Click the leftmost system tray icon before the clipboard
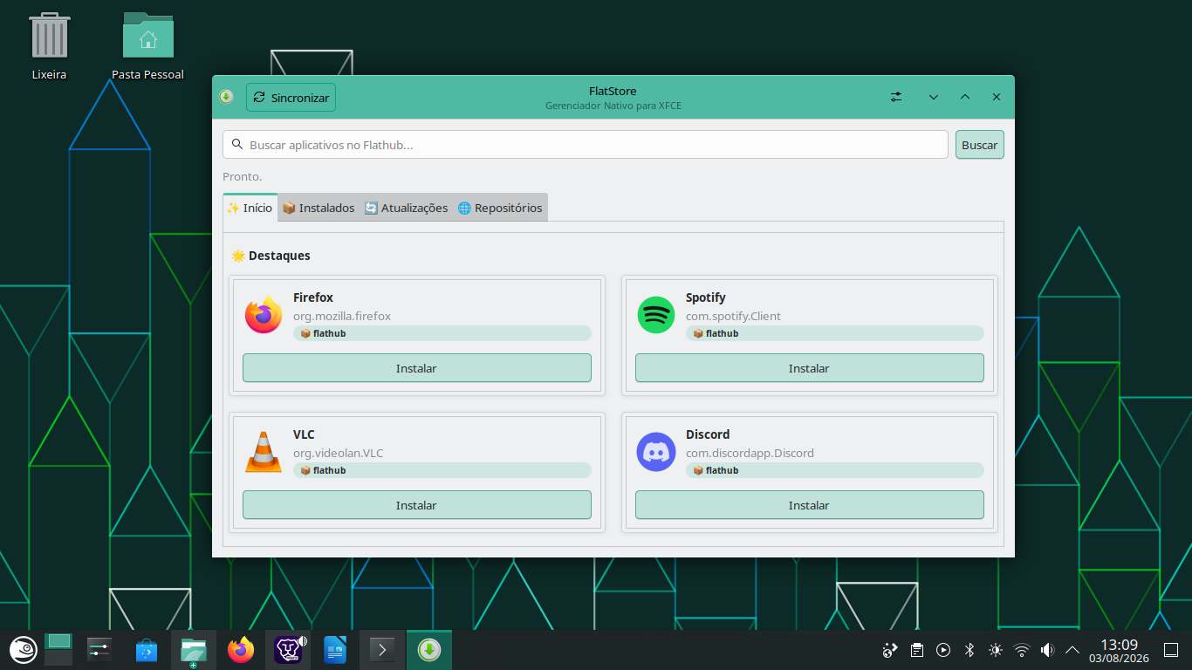Image resolution: width=1192 pixels, height=670 pixels. point(890,650)
